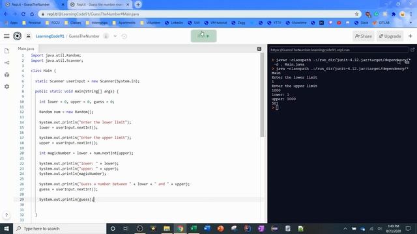417x234 pixels.
Task: Bookmark this page with star icon
Action: (x=356, y=14)
